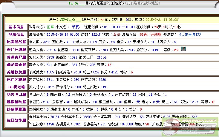Click the 越狱暴动服 category label
The image size is (219, 137).
[x=16, y=102]
